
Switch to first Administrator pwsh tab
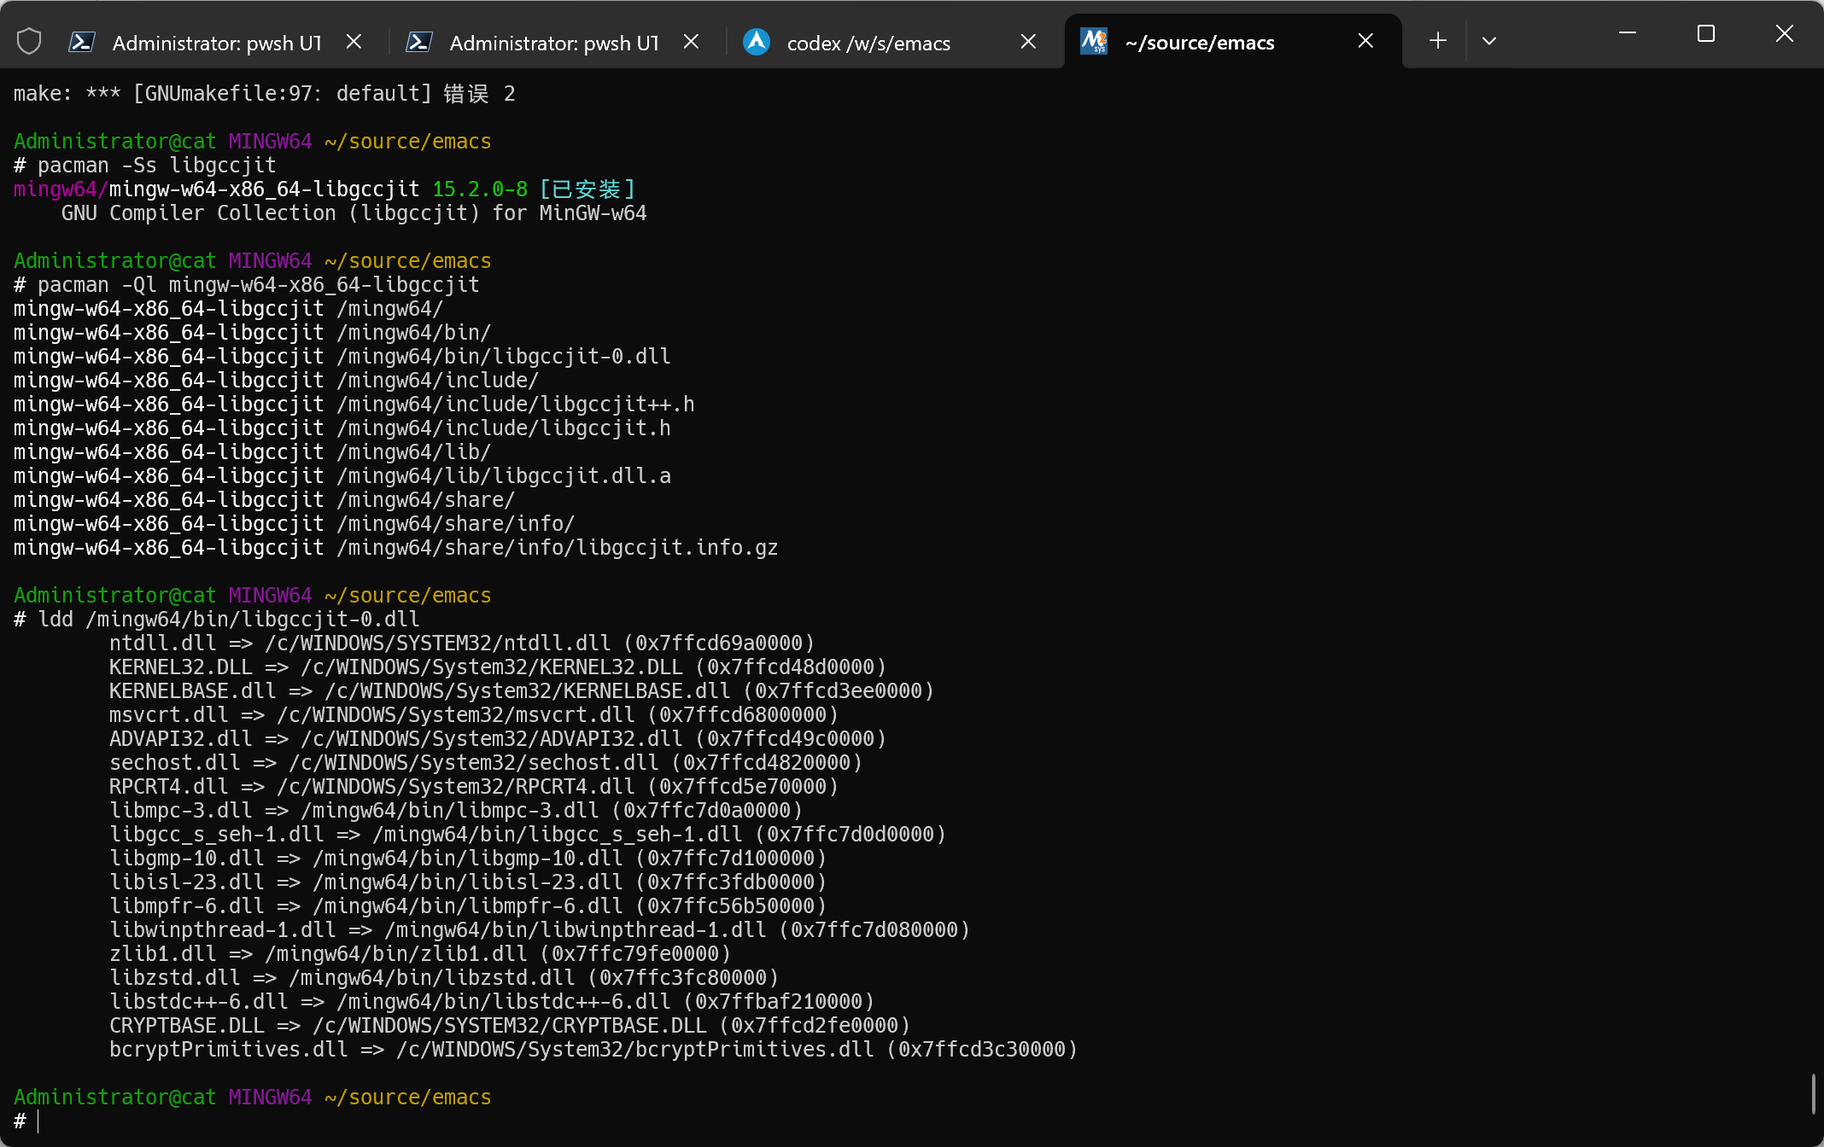pos(217,43)
